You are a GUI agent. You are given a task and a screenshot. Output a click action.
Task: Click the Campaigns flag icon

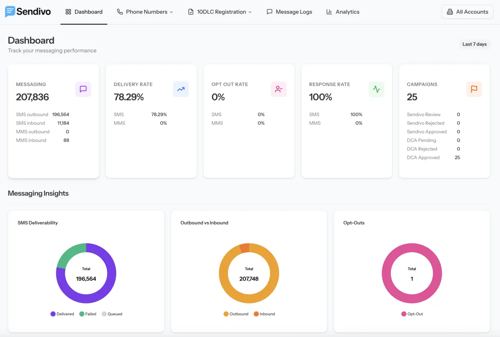point(474,89)
